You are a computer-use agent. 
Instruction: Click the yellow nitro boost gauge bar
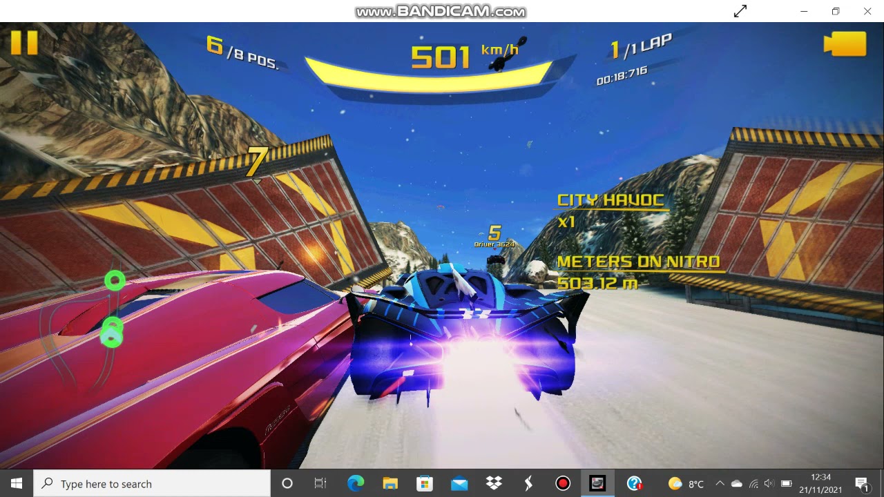[x=429, y=77]
